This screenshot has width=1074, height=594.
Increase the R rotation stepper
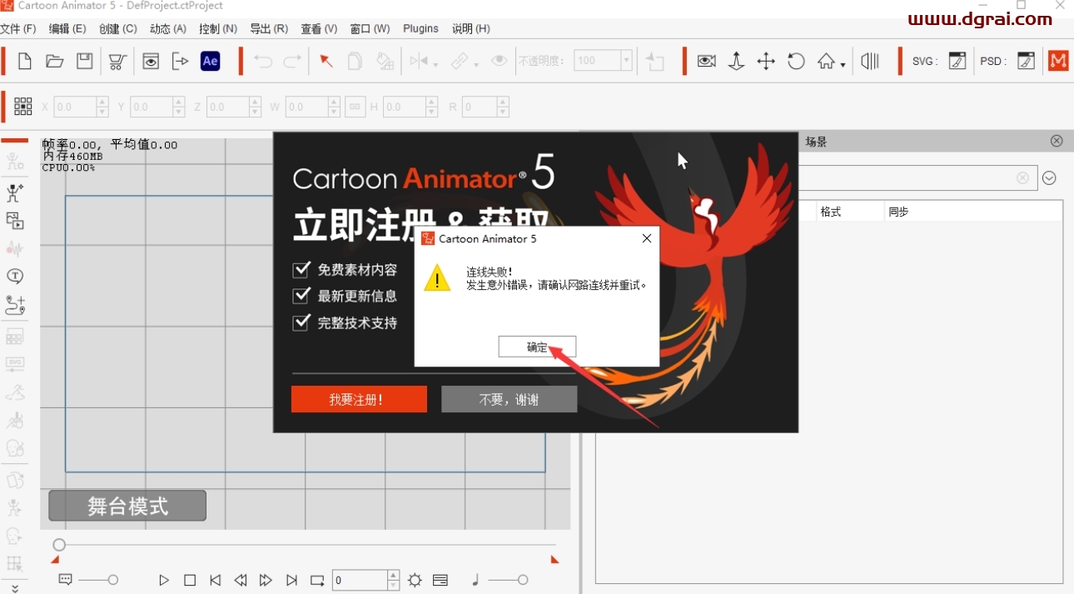pos(503,102)
